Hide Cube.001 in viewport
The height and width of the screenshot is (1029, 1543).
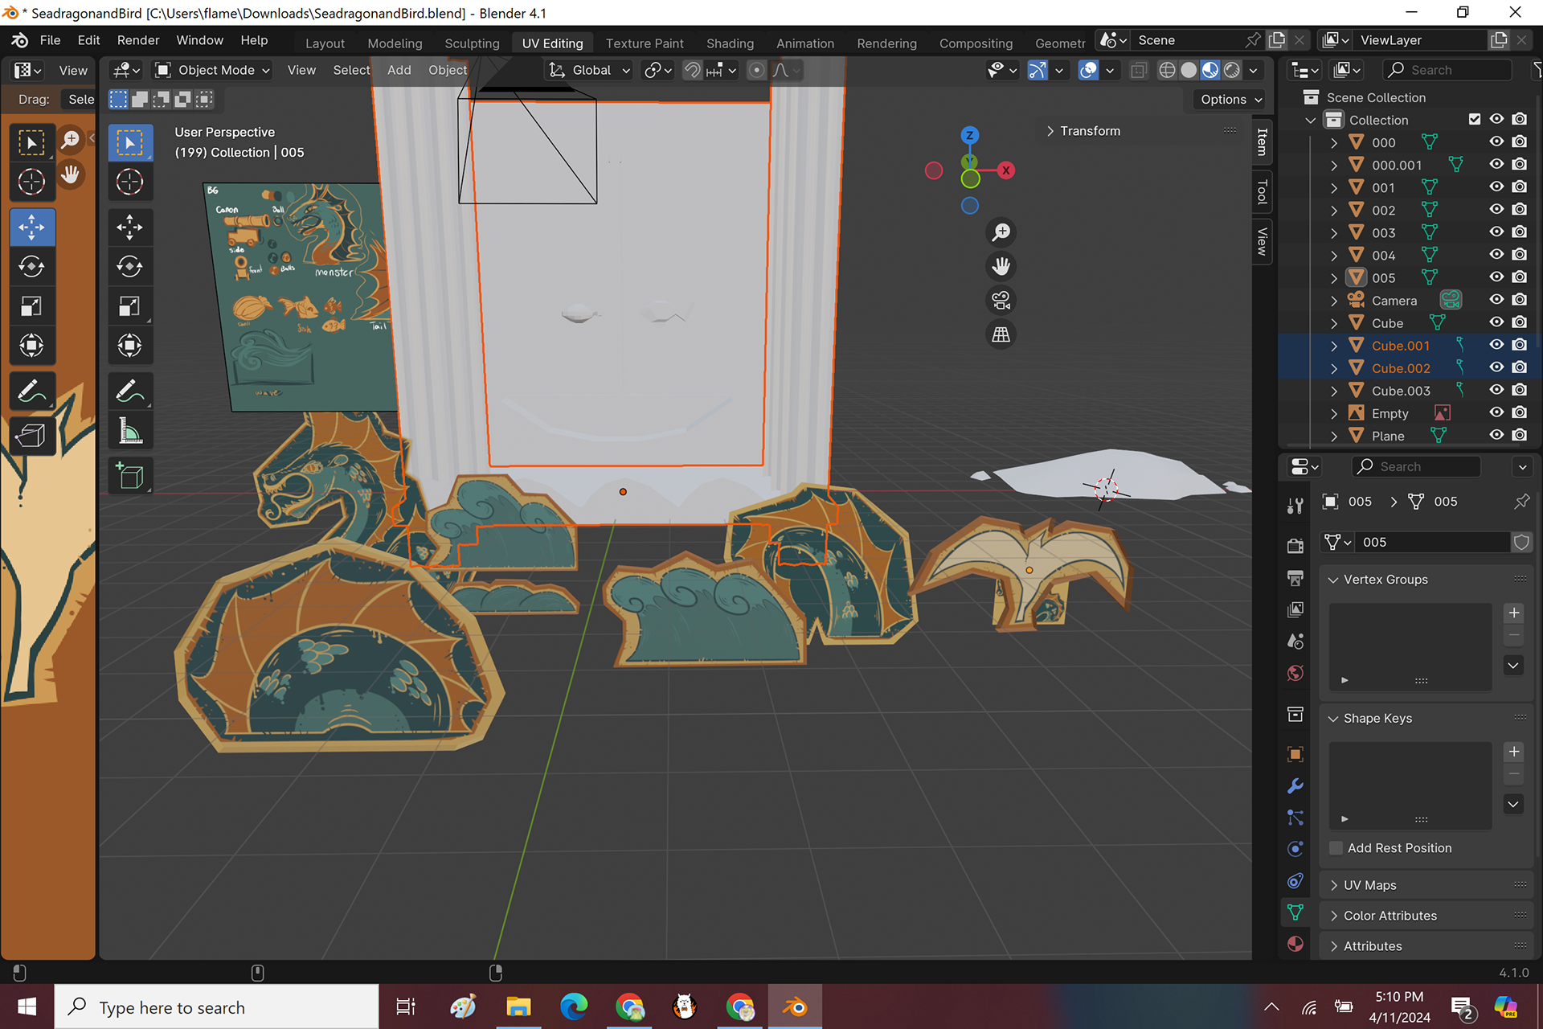[1496, 344]
